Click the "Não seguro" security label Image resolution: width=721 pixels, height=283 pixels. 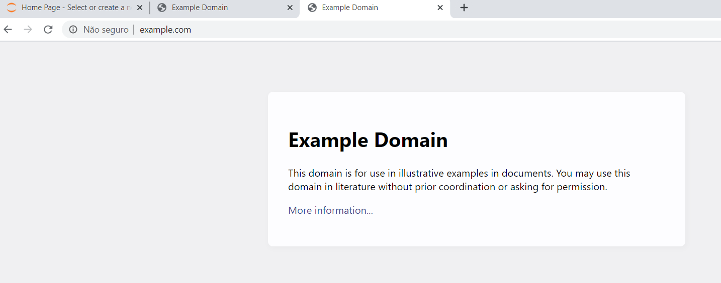click(x=106, y=30)
